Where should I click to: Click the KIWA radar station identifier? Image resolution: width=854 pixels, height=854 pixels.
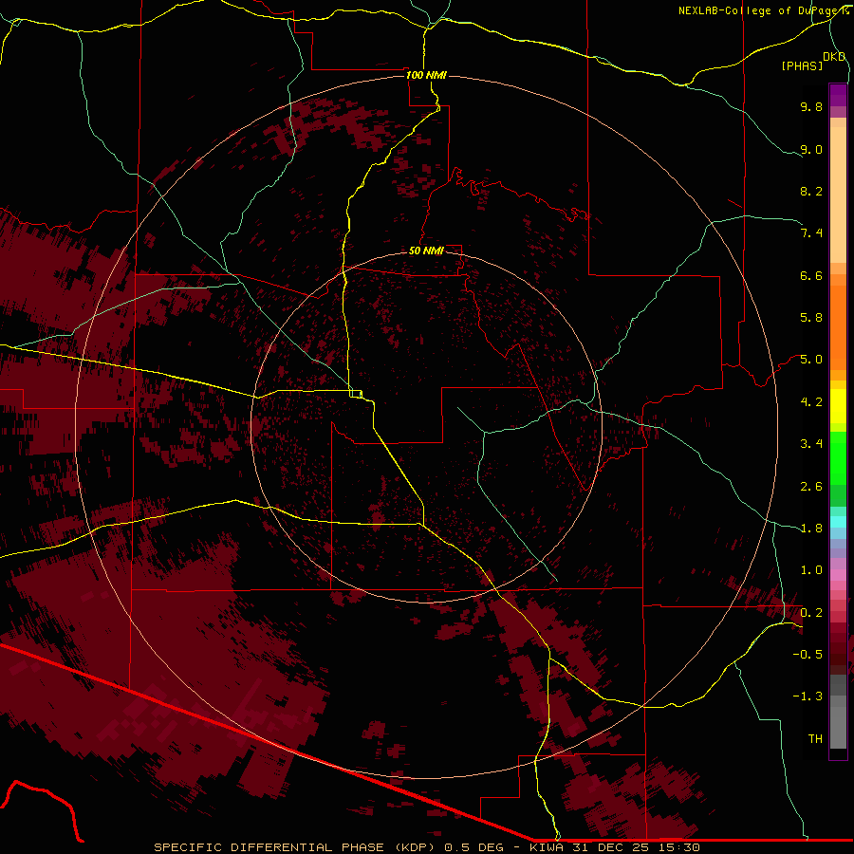coord(546,847)
